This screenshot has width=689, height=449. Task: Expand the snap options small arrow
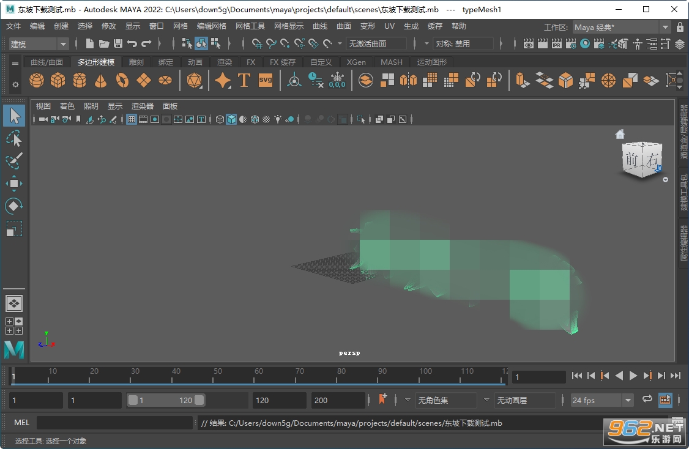click(340, 44)
